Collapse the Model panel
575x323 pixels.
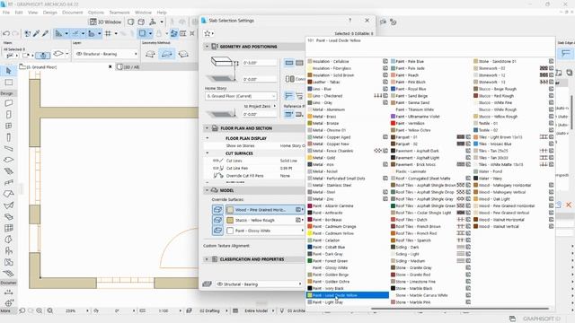[207, 190]
